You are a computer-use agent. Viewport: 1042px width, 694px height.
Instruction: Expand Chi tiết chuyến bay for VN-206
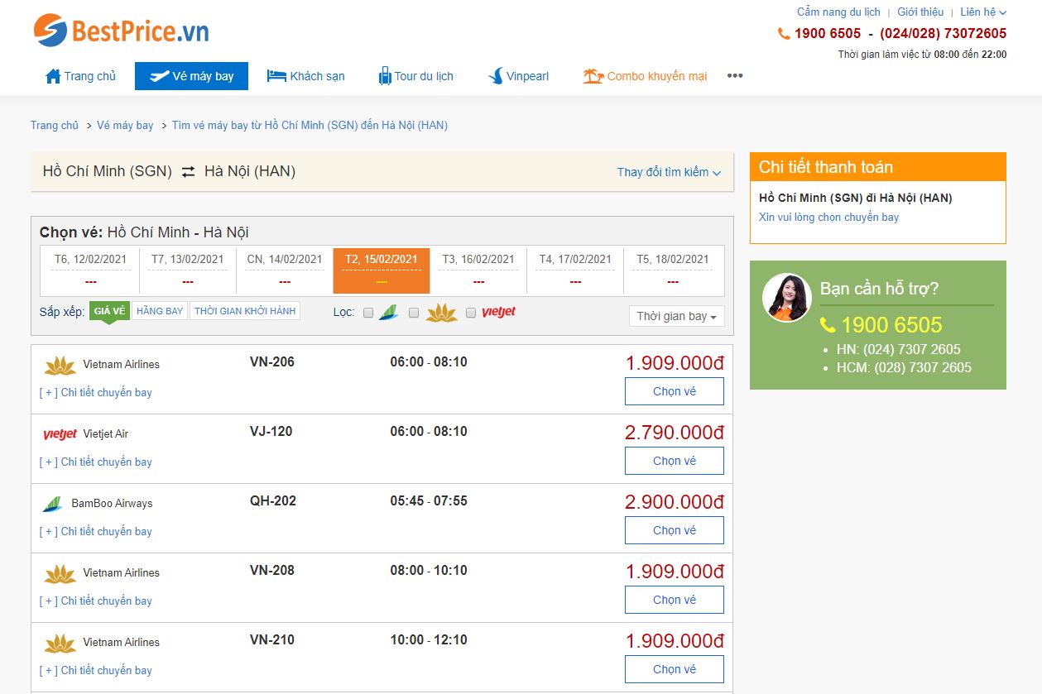click(x=96, y=393)
